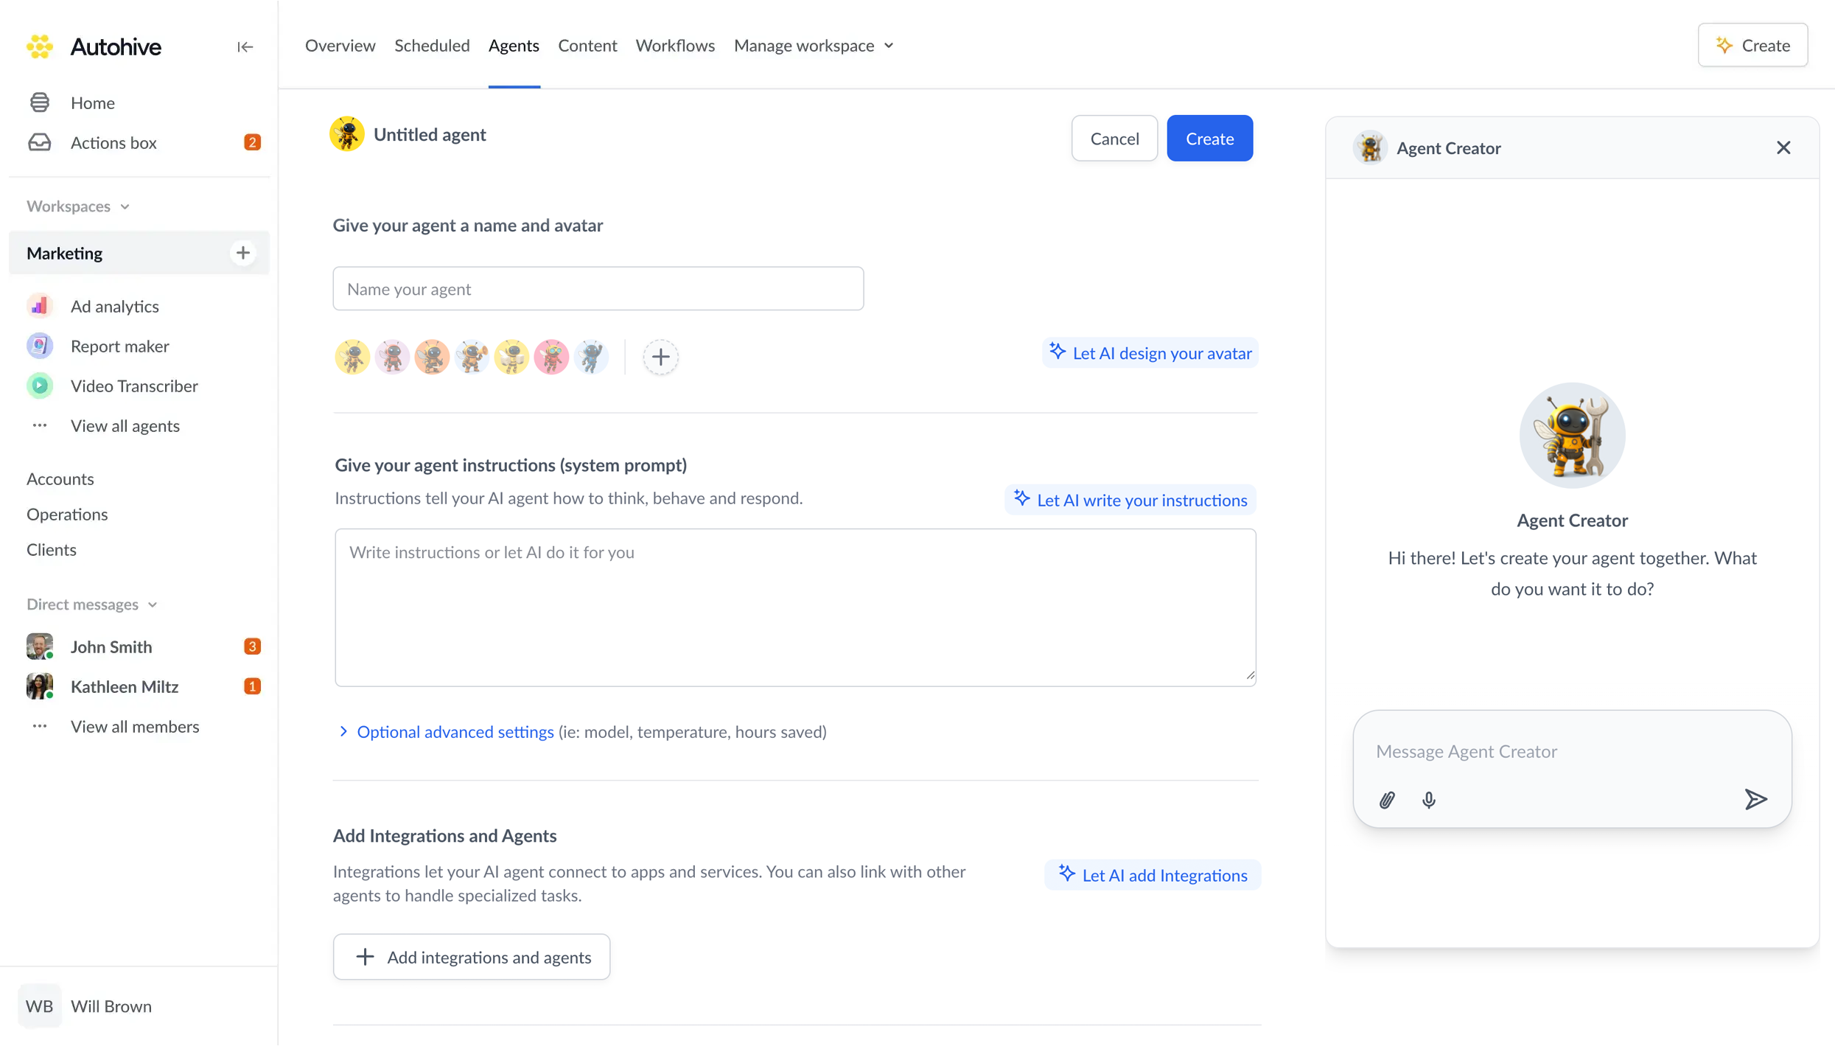The height and width of the screenshot is (1046, 1835).
Task: Choose the pink background bee avatar
Action: [551, 358]
